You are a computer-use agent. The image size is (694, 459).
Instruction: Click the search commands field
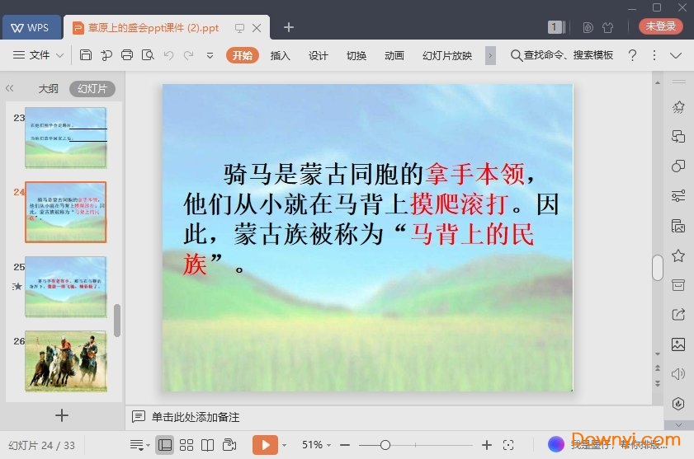[x=562, y=55]
